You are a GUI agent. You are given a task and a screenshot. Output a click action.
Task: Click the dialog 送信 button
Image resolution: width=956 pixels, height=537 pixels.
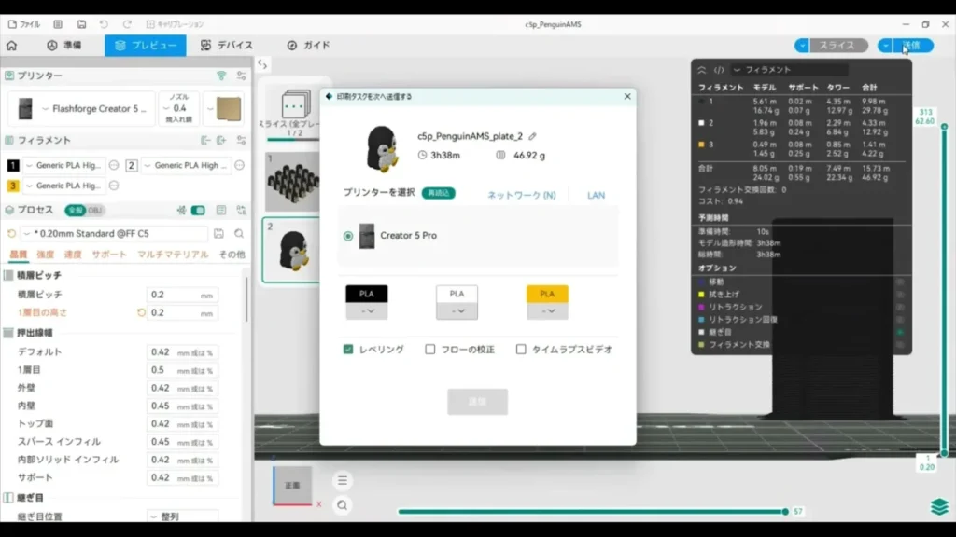(477, 402)
